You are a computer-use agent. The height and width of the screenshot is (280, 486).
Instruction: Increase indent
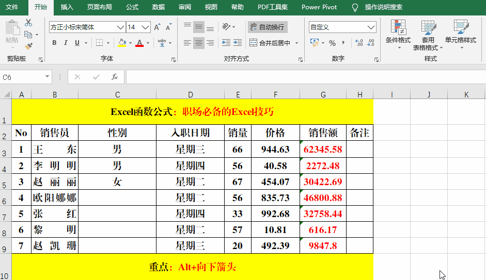tap(238, 43)
